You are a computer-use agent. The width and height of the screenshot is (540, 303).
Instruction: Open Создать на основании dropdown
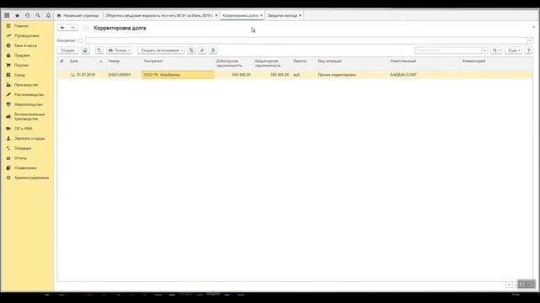(161, 50)
